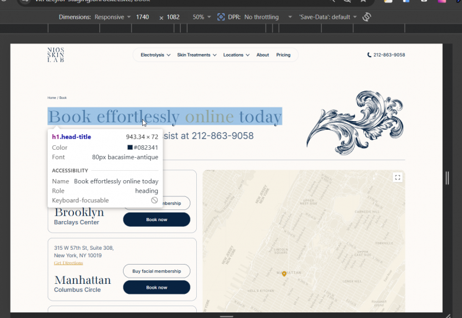This screenshot has width=462, height=318.
Task: Click the Get Directions link
Action: [x=68, y=263]
